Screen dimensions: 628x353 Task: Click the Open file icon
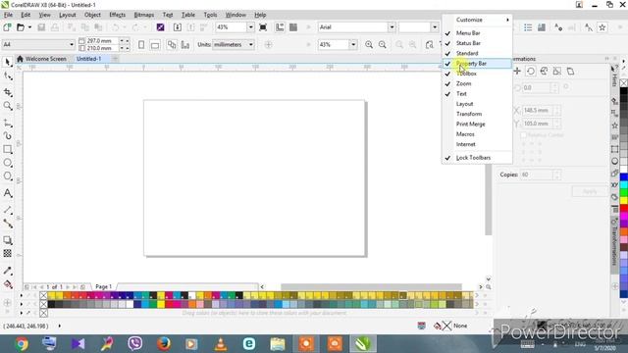click(21, 27)
